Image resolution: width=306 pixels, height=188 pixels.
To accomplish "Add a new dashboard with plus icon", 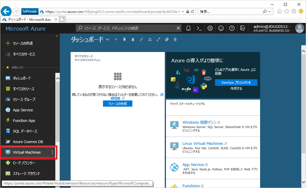I will click(x=116, y=40).
